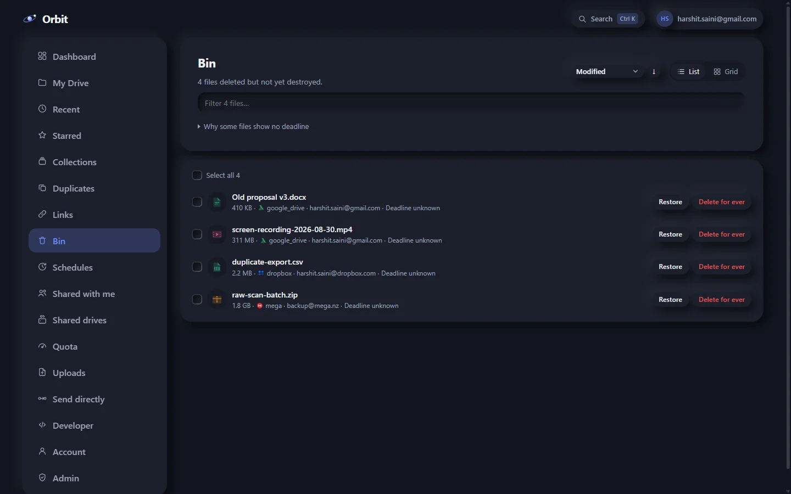Image resolution: width=791 pixels, height=494 pixels.
Task: Click the Starred star icon
Action: [42, 135]
